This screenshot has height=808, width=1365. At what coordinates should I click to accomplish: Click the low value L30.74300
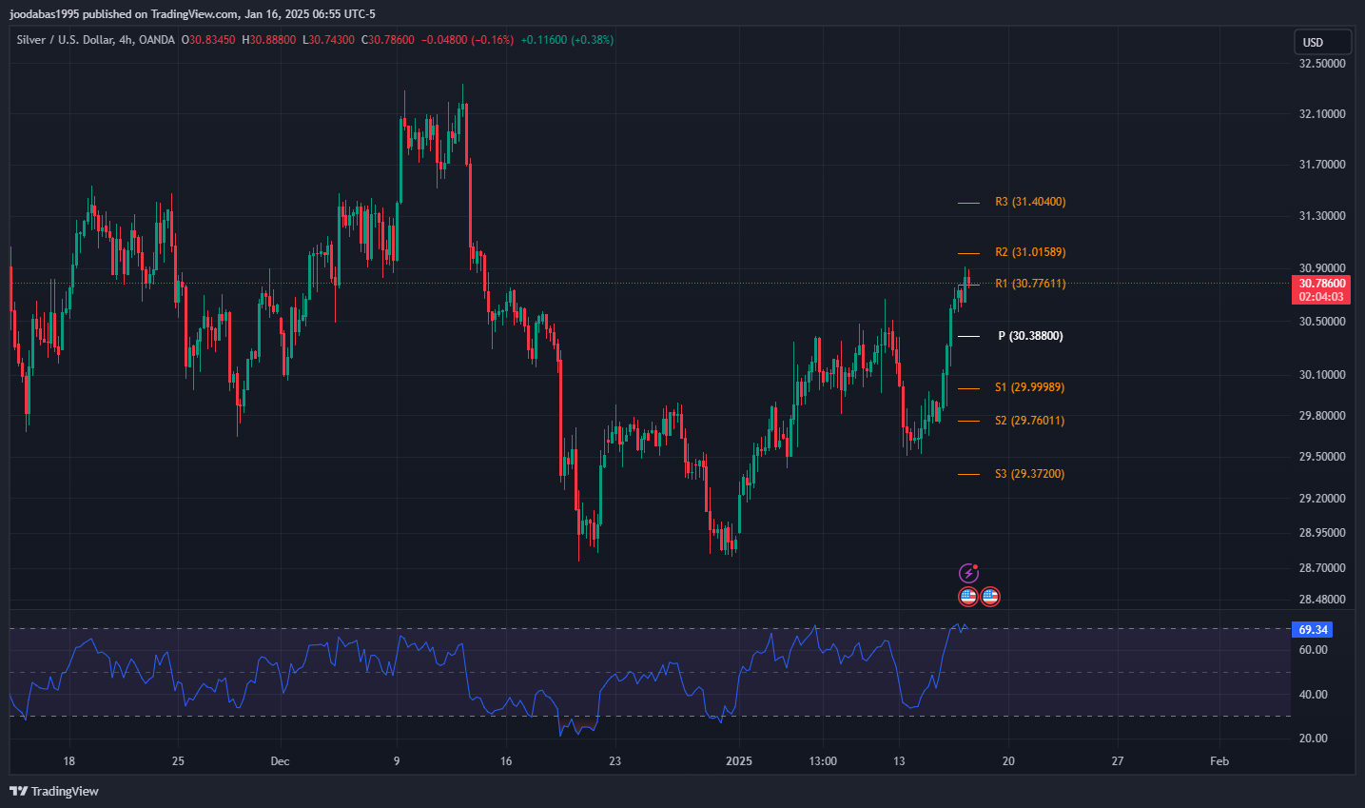click(x=329, y=40)
